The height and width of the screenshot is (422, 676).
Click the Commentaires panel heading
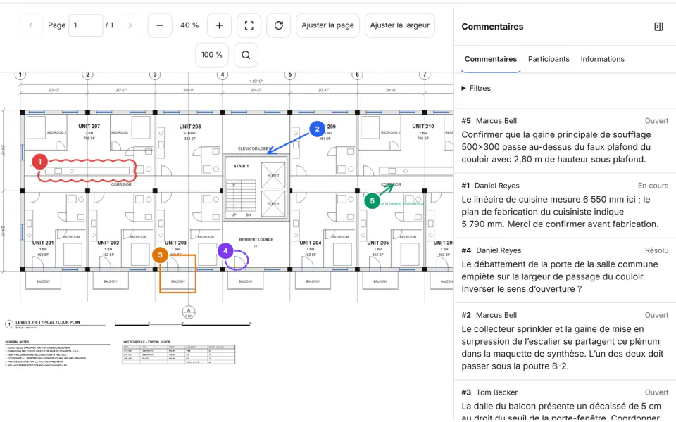[x=492, y=27]
